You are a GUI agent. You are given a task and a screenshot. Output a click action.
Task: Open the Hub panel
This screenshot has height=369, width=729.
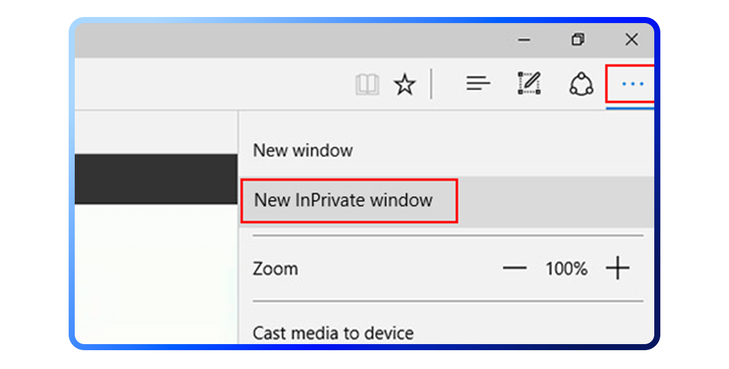click(478, 84)
